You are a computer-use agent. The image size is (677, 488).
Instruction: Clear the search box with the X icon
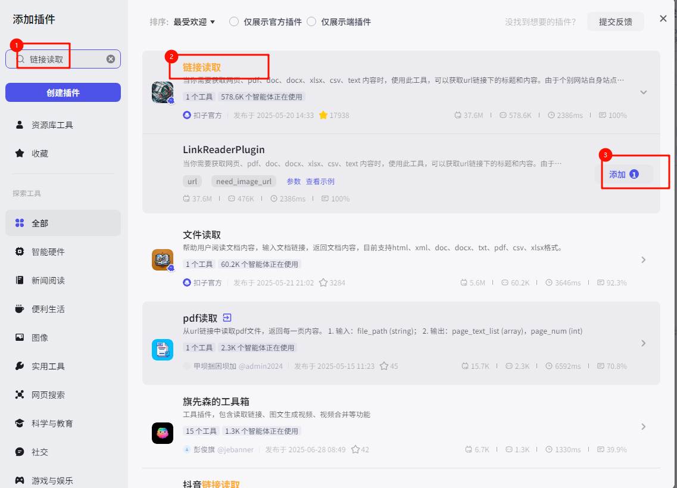[111, 59]
